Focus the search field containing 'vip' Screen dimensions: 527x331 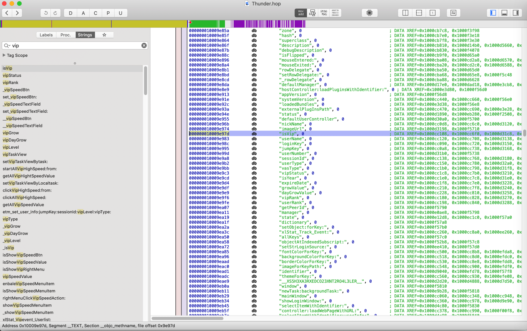(x=75, y=45)
